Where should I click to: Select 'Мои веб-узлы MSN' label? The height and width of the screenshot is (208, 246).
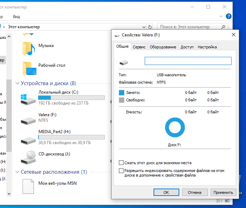click(58, 183)
